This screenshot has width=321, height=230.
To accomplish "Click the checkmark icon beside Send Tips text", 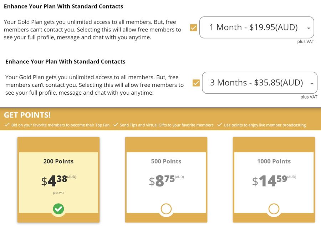I will tap(116, 125).
